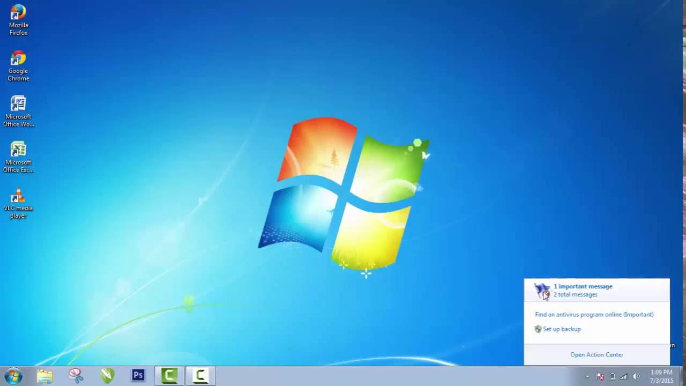Launch the Snipping Tool from the taskbar
The height and width of the screenshot is (386, 686).
pos(76,376)
